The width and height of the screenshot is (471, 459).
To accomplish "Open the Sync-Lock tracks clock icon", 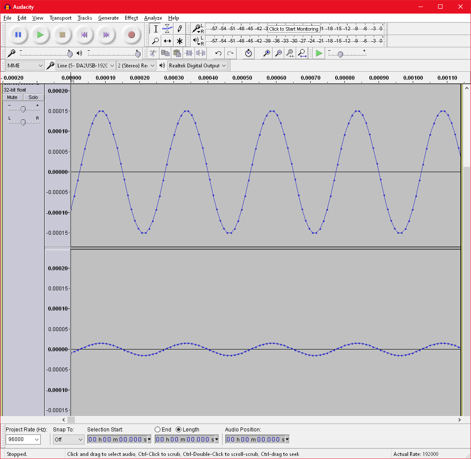I will [248, 53].
